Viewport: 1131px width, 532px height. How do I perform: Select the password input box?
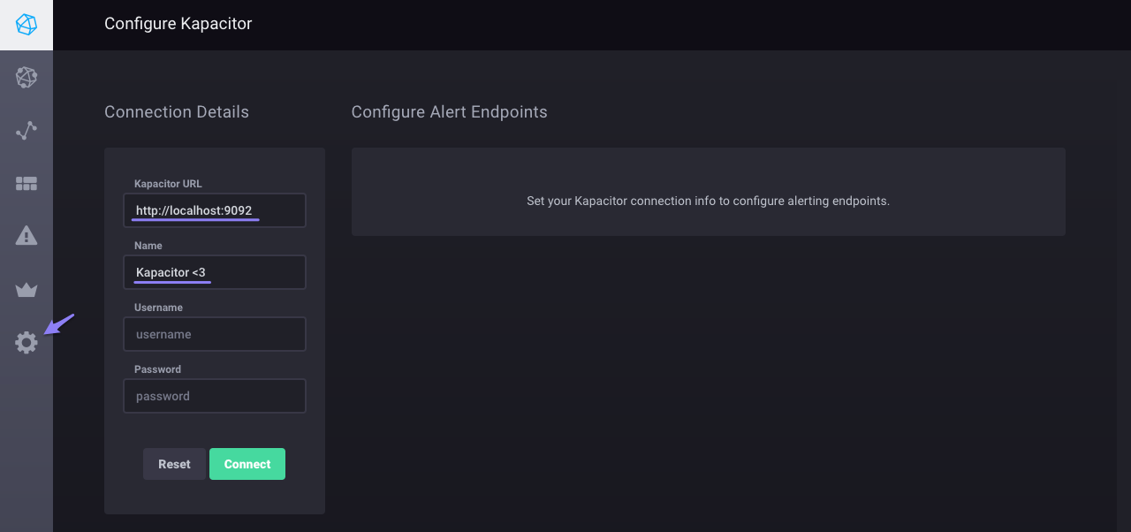[x=215, y=396]
